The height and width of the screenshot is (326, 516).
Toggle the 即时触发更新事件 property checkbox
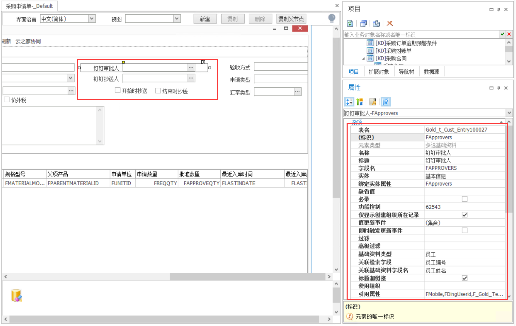tap(465, 230)
